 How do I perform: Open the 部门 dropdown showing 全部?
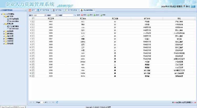tap(45, 15)
